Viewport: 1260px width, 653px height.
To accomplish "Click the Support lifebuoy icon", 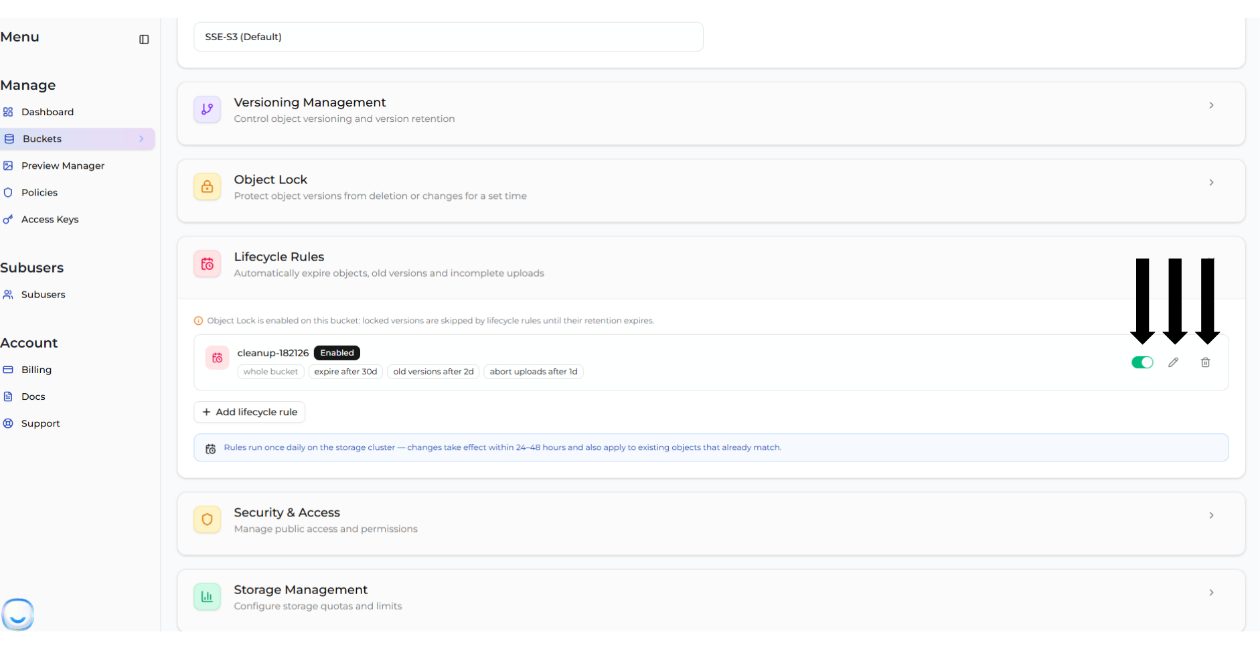I will click(x=8, y=423).
